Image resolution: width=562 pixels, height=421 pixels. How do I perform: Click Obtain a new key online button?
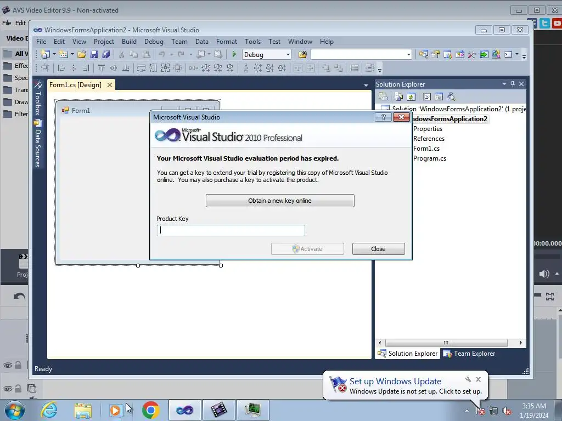pos(280,201)
